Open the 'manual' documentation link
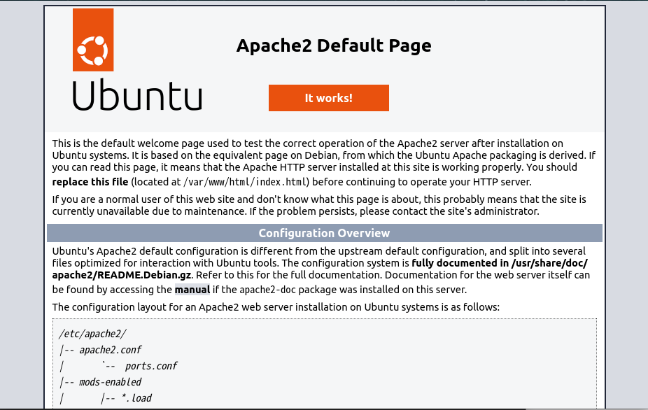The height and width of the screenshot is (410, 648). (192, 289)
